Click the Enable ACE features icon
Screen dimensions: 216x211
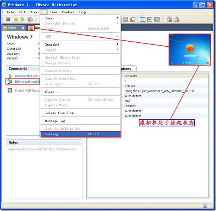point(10,91)
